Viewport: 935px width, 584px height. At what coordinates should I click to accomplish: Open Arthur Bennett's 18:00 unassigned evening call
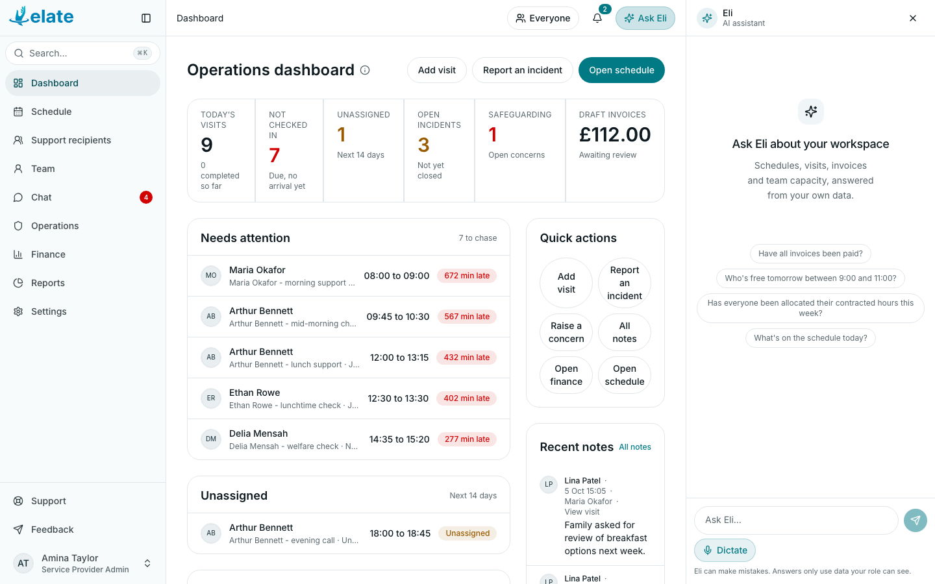[349, 533]
